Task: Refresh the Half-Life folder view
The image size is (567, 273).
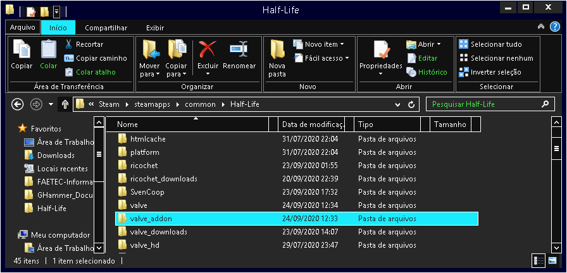Action: tap(411, 104)
